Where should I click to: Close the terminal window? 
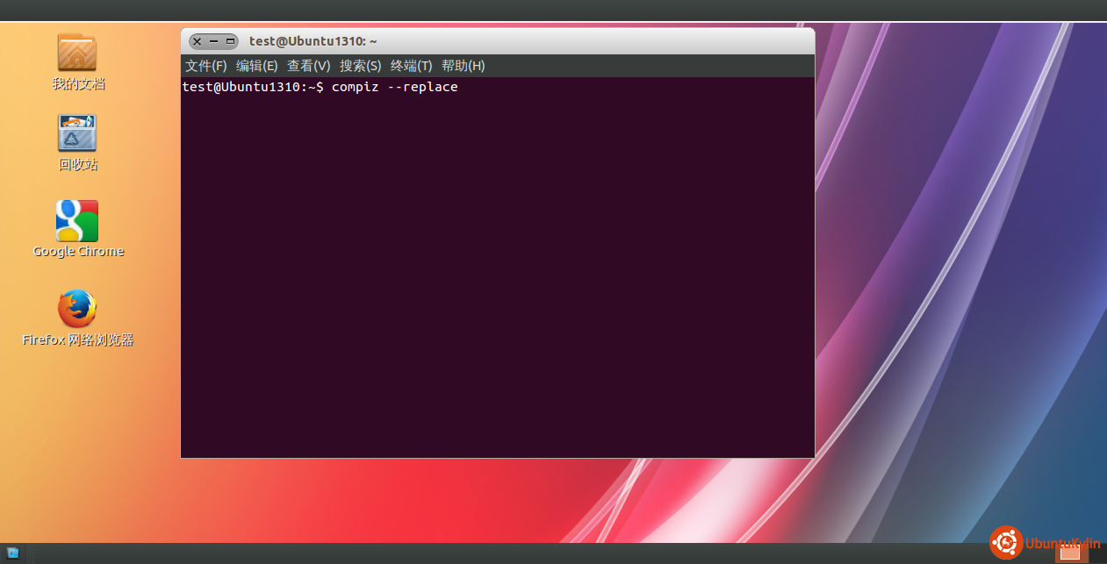coord(197,41)
